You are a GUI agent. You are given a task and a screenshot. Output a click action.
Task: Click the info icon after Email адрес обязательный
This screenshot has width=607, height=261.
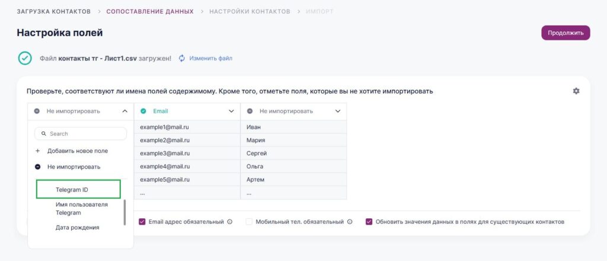(x=229, y=222)
